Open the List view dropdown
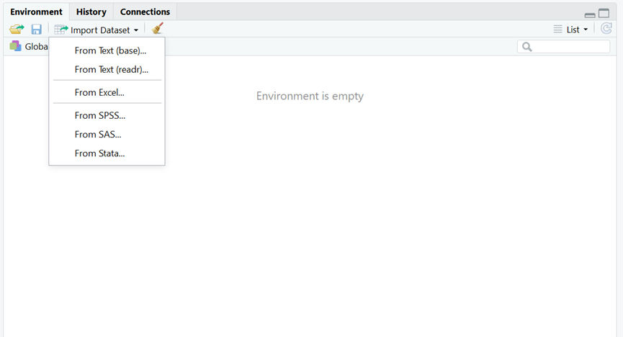Image resolution: width=623 pixels, height=337 pixels. tap(570, 30)
